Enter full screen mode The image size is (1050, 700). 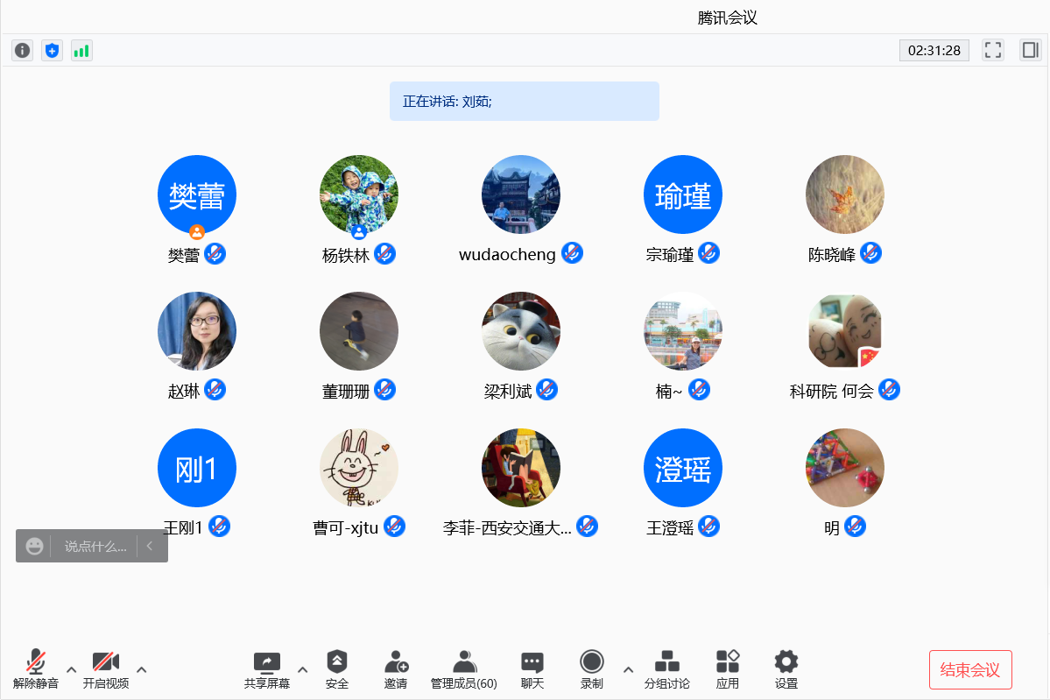(992, 50)
